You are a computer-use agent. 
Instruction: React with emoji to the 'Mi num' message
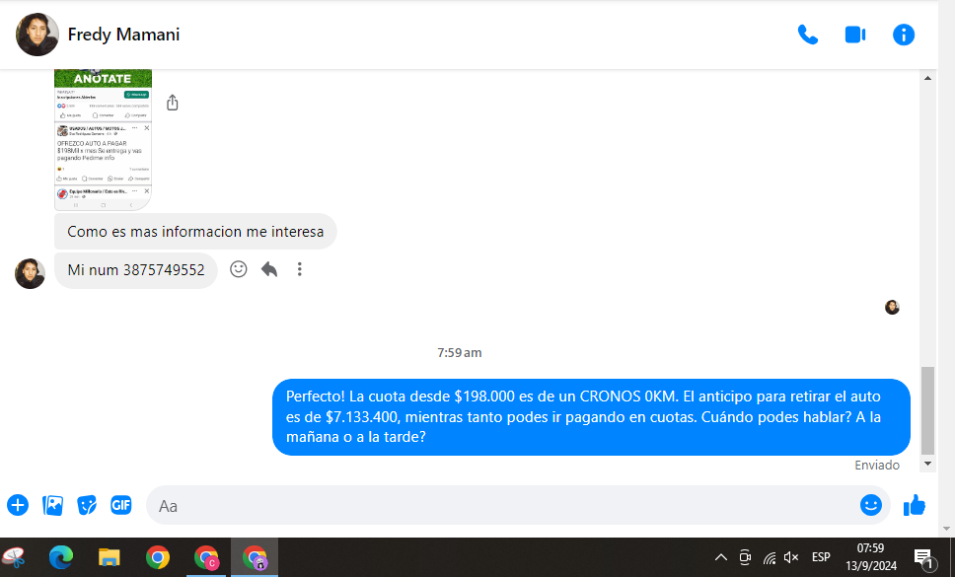click(238, 268)
